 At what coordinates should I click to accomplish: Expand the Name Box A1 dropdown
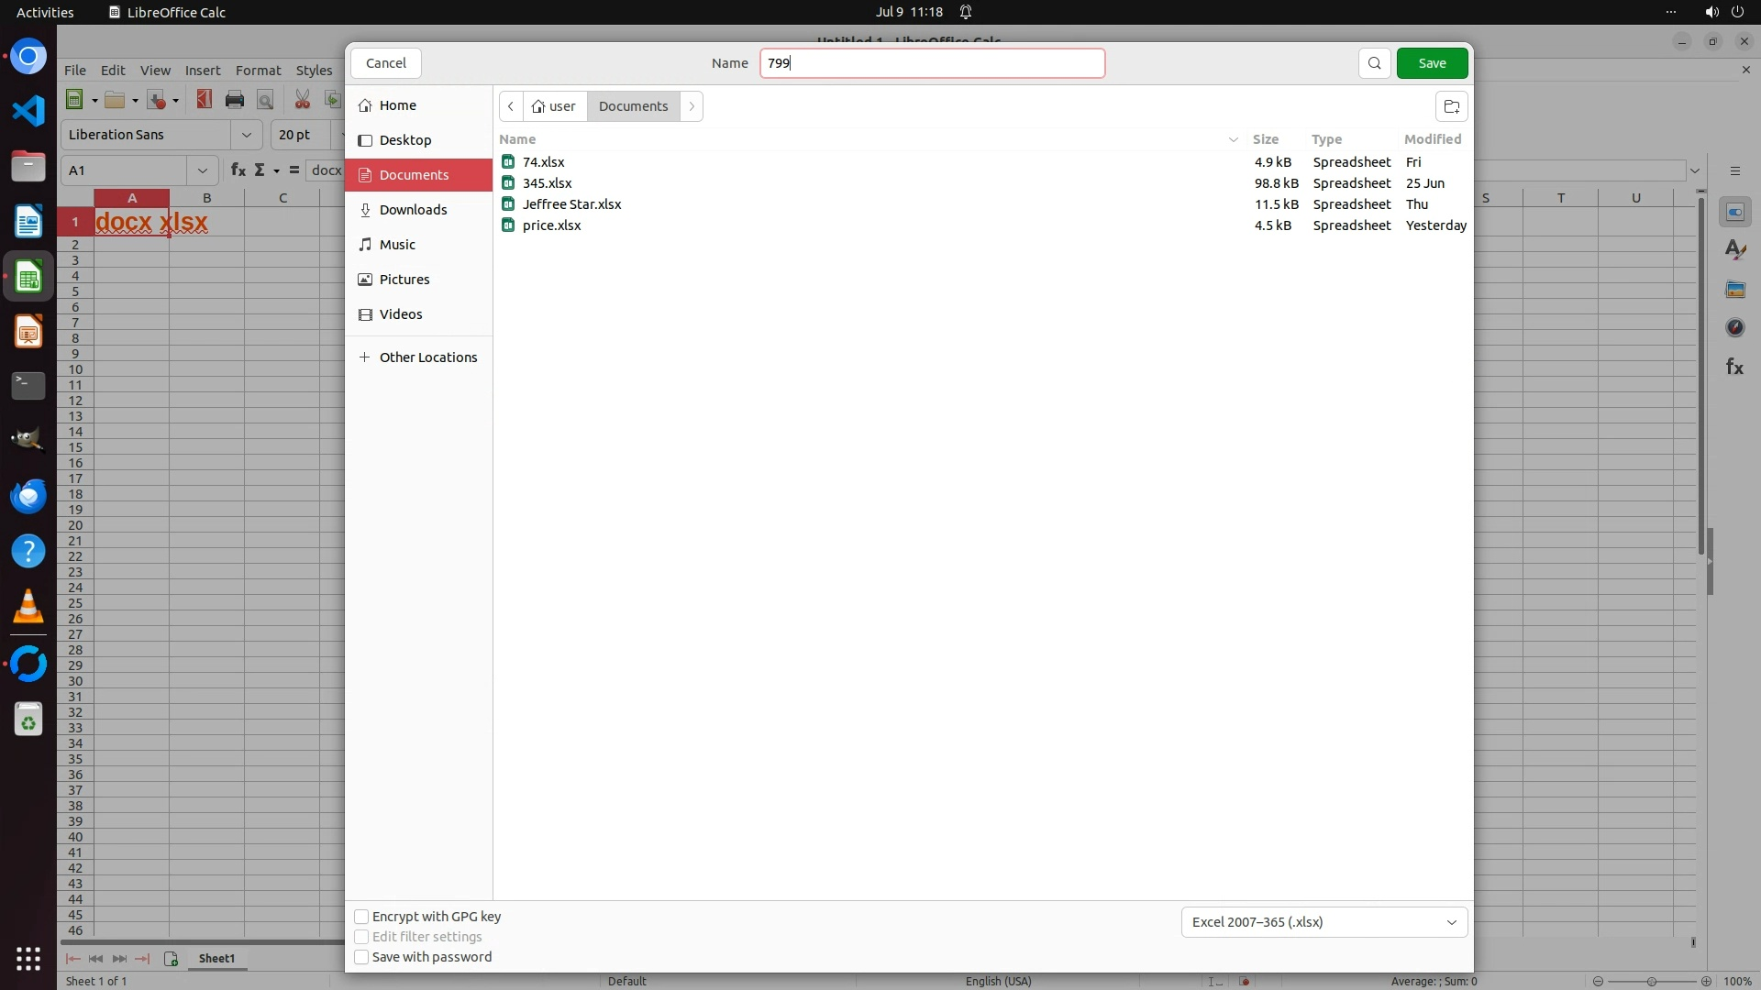202,170
